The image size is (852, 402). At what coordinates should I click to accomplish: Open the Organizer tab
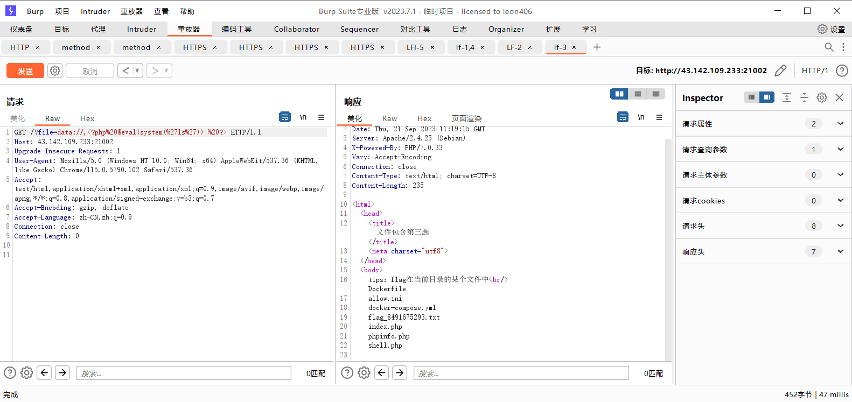coord(506,29)
